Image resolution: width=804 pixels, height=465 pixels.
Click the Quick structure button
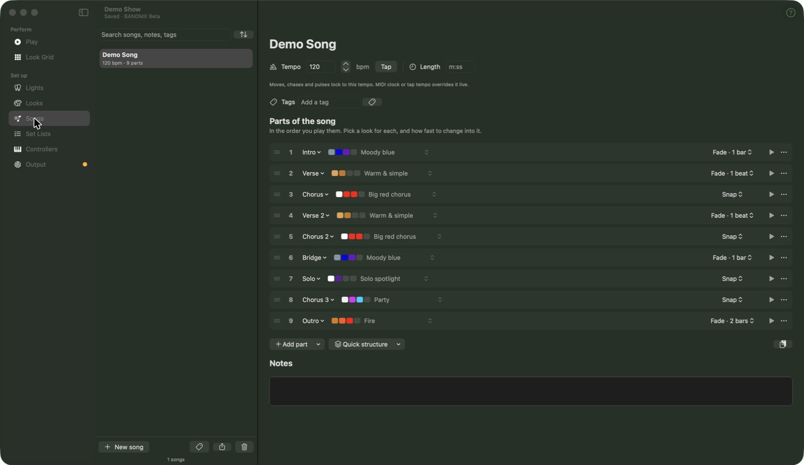click(361, 344)
